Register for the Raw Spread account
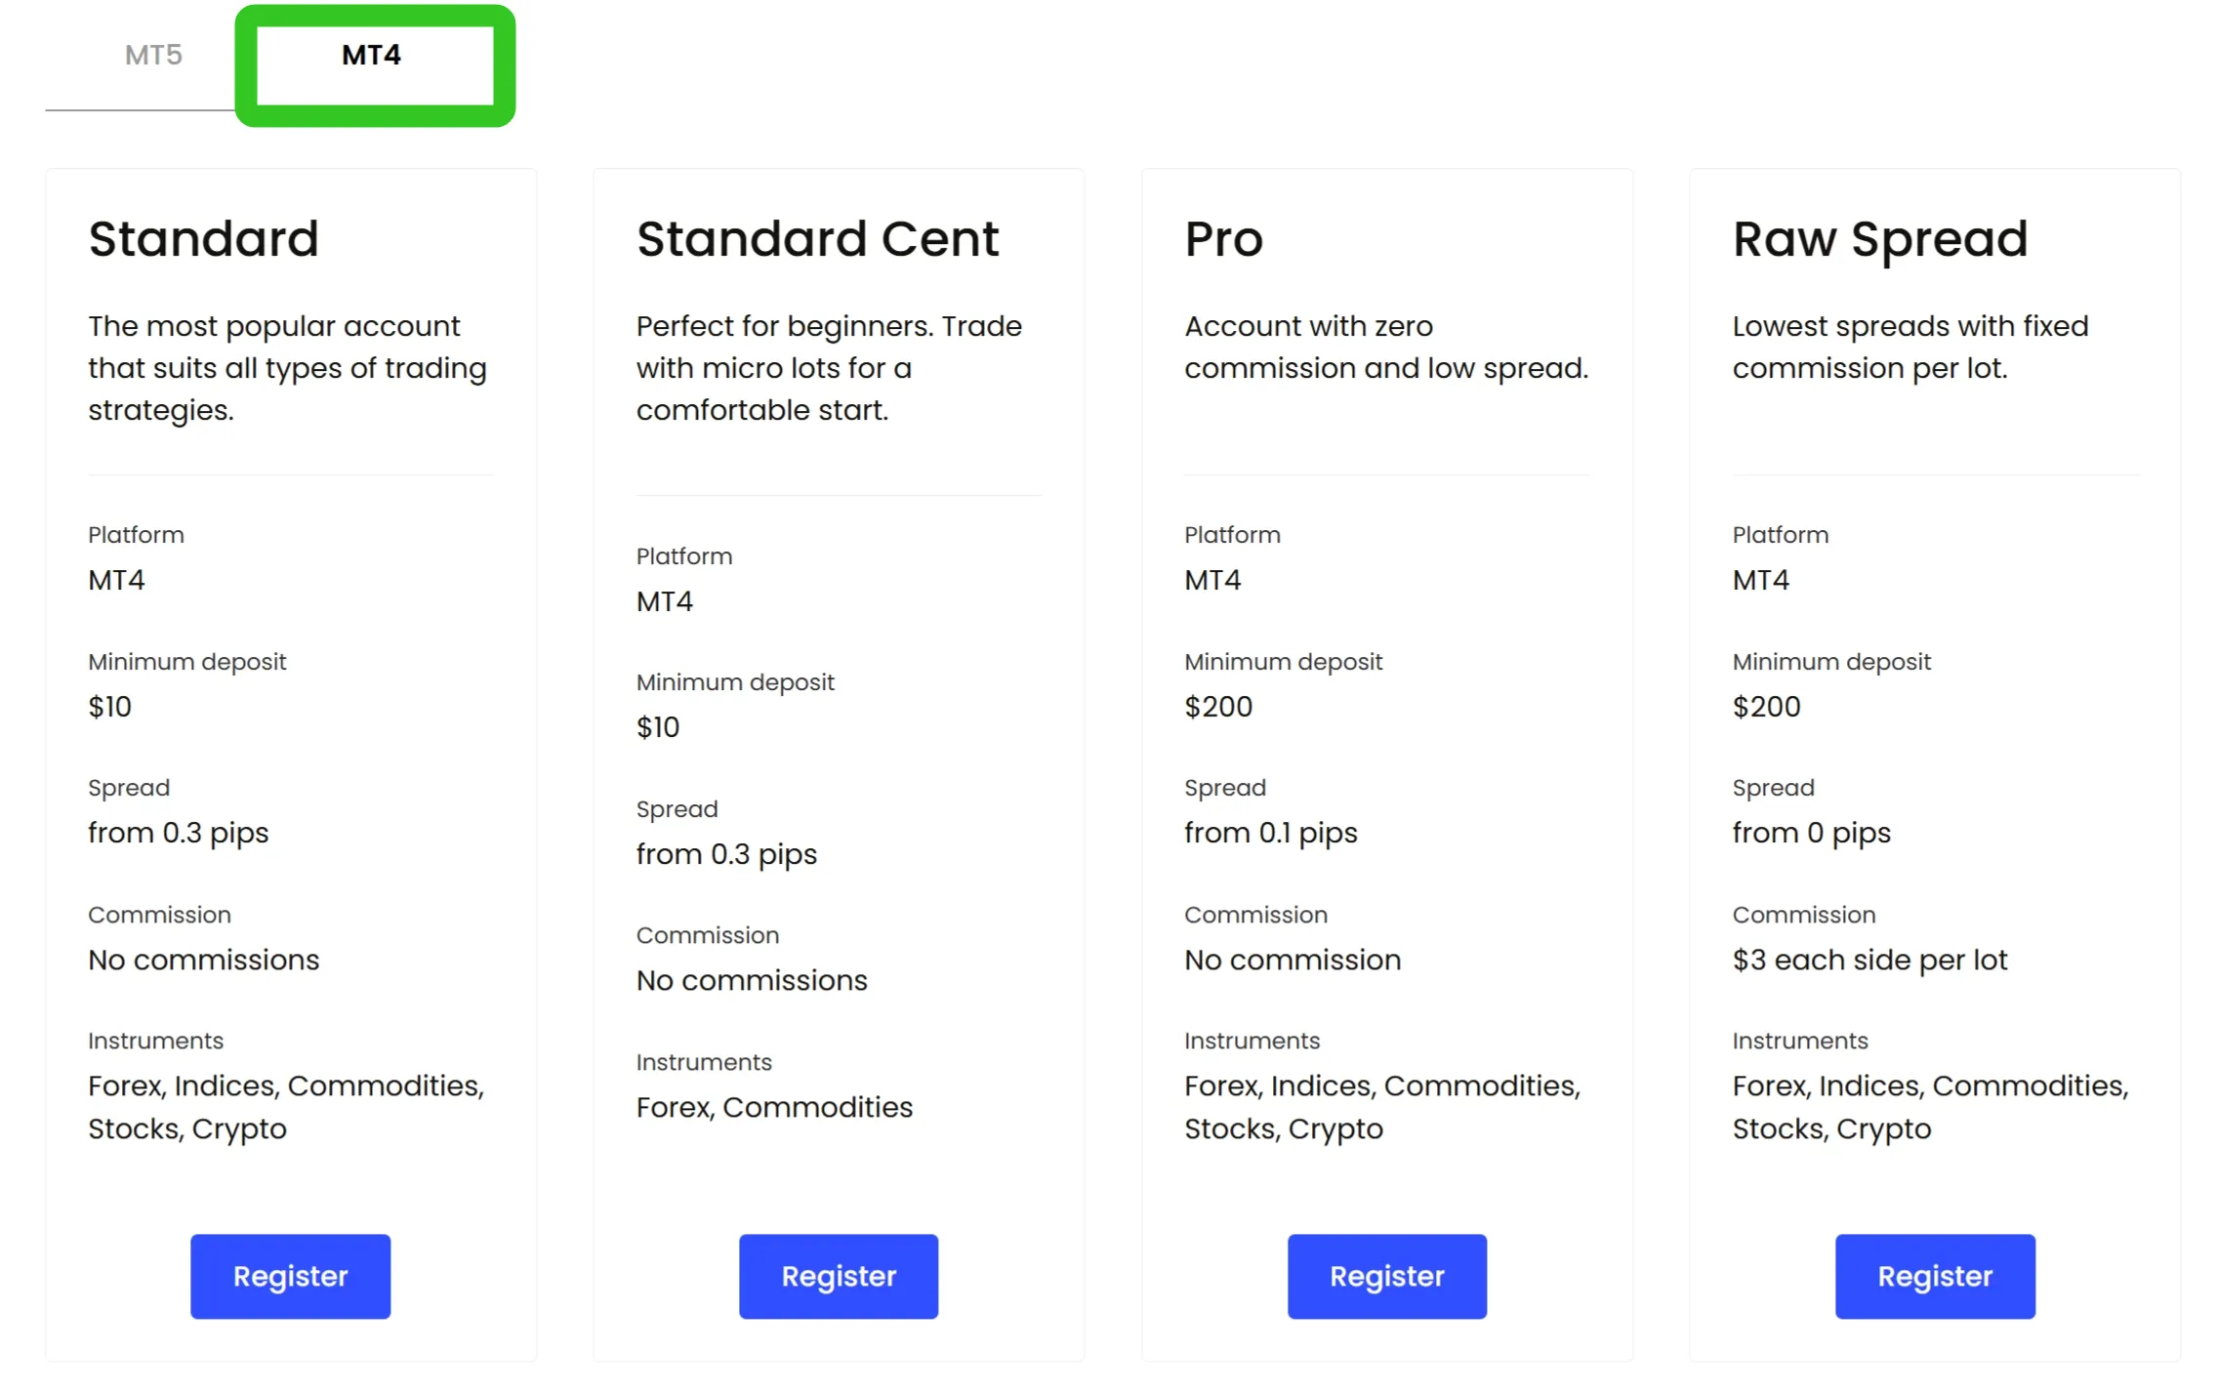2217x1393 pixels. (1935, 1276)
